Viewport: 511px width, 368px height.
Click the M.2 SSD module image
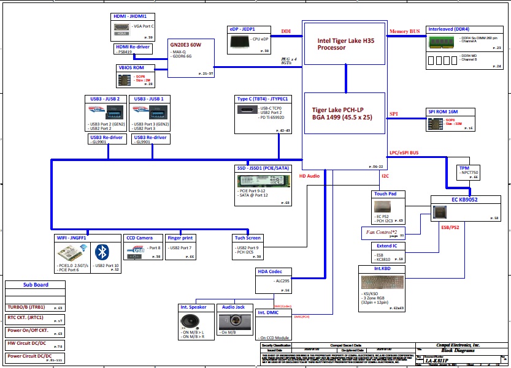point(263,181)
